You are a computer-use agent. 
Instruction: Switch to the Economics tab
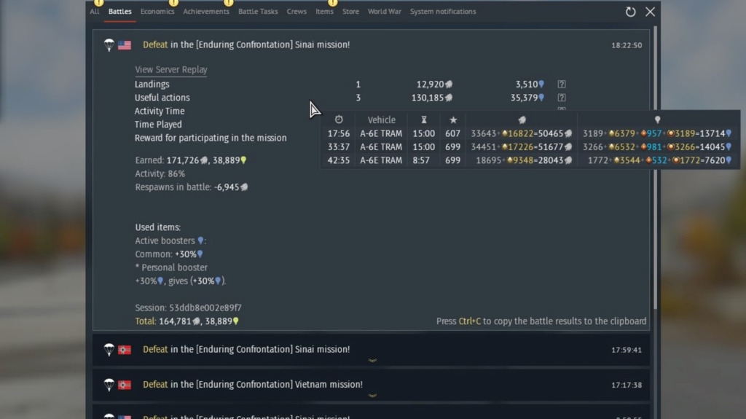(x=157, y=12)
